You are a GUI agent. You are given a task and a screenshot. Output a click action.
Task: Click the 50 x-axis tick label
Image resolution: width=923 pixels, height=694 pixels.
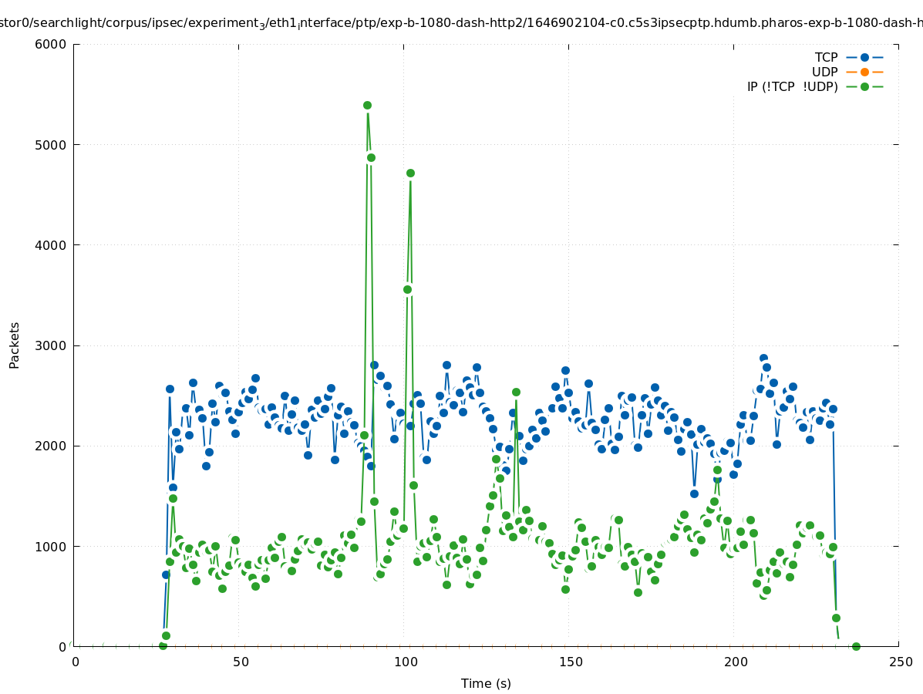tap(241, 662)
